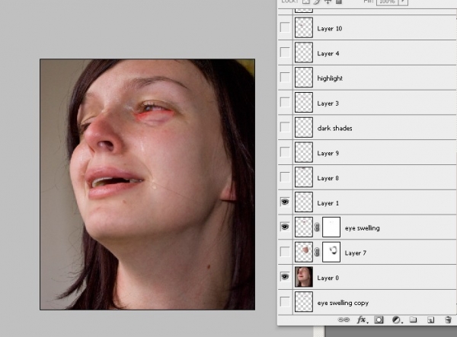
Task: Show Layer 4 visibility box
Action: click(285, 52)
